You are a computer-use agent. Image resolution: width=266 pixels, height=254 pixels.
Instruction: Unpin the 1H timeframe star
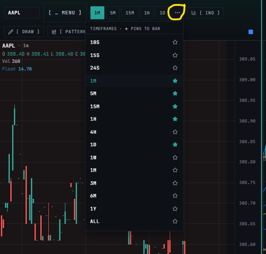[175, 119]
